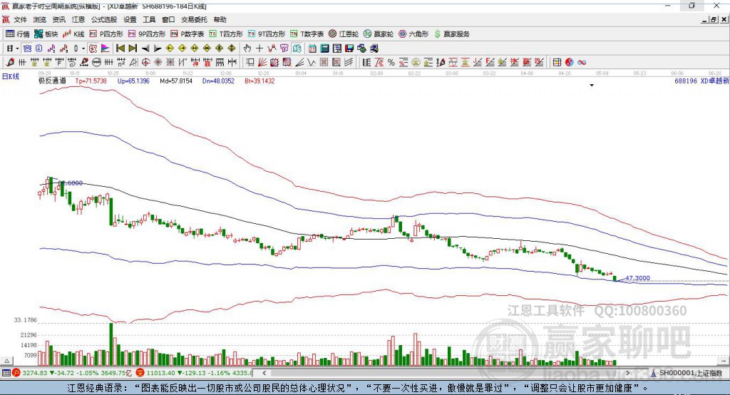Viewport: 730px width, 395px height.
Task: Select the red pencil drawing tool
Action: [10, 63]
